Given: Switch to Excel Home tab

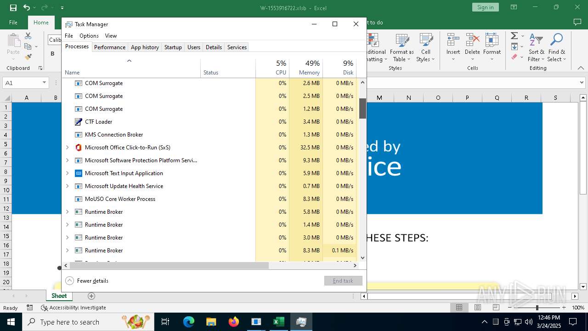Looking at the screenshot, I should (x=41, y=22).
